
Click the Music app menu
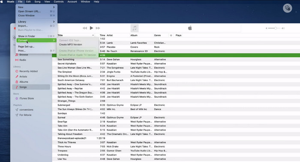pos(11,2)
